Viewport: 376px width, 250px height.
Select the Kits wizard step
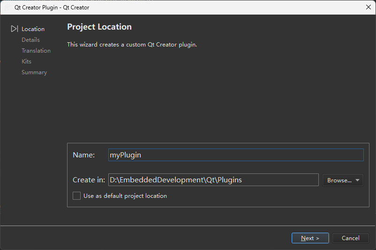pos(26,62)
